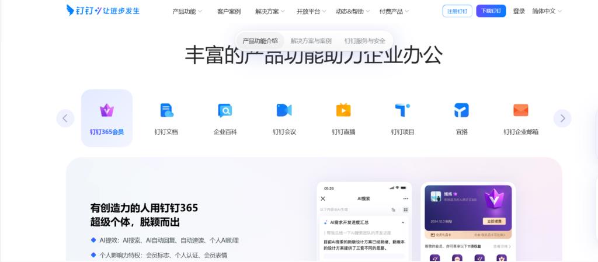Click the 钉钉直播 label text

pos(343,132)
